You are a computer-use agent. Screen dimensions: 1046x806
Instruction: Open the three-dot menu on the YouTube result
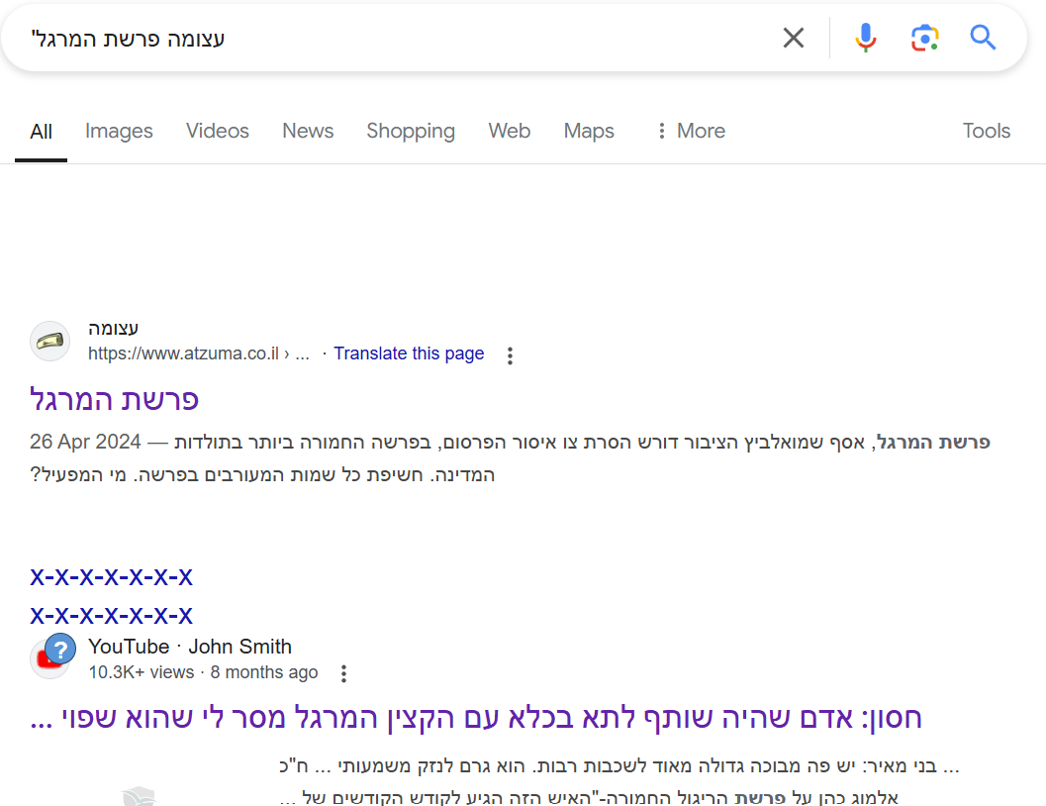[343, 672]
